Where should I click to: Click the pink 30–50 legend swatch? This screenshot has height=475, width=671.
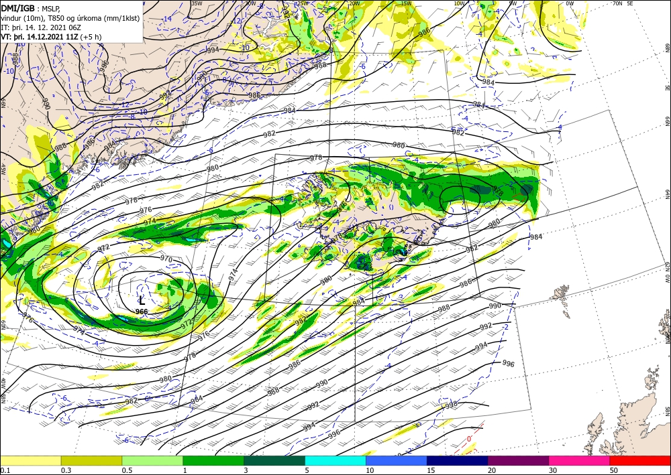click(x=580, y=460)
